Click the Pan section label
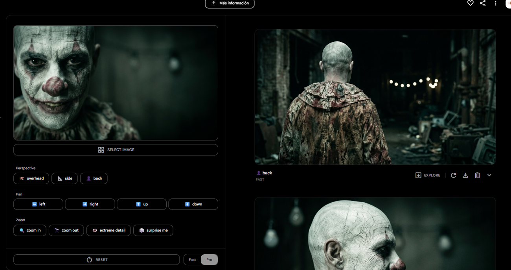Image resolution: width=511 pixels, height=270 pixels. tap(19, 194)
